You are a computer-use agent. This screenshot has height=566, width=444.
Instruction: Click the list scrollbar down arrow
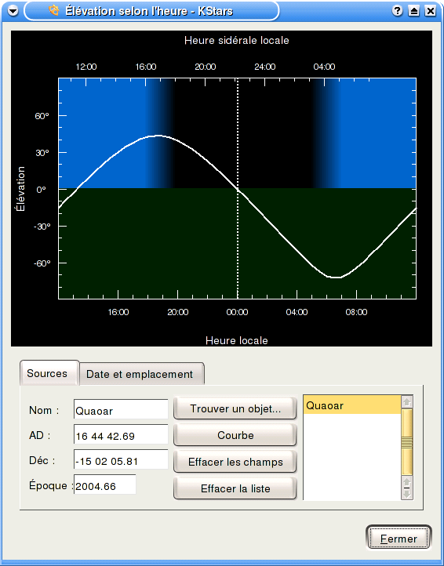pyautogui.click(x=407, y=494)
